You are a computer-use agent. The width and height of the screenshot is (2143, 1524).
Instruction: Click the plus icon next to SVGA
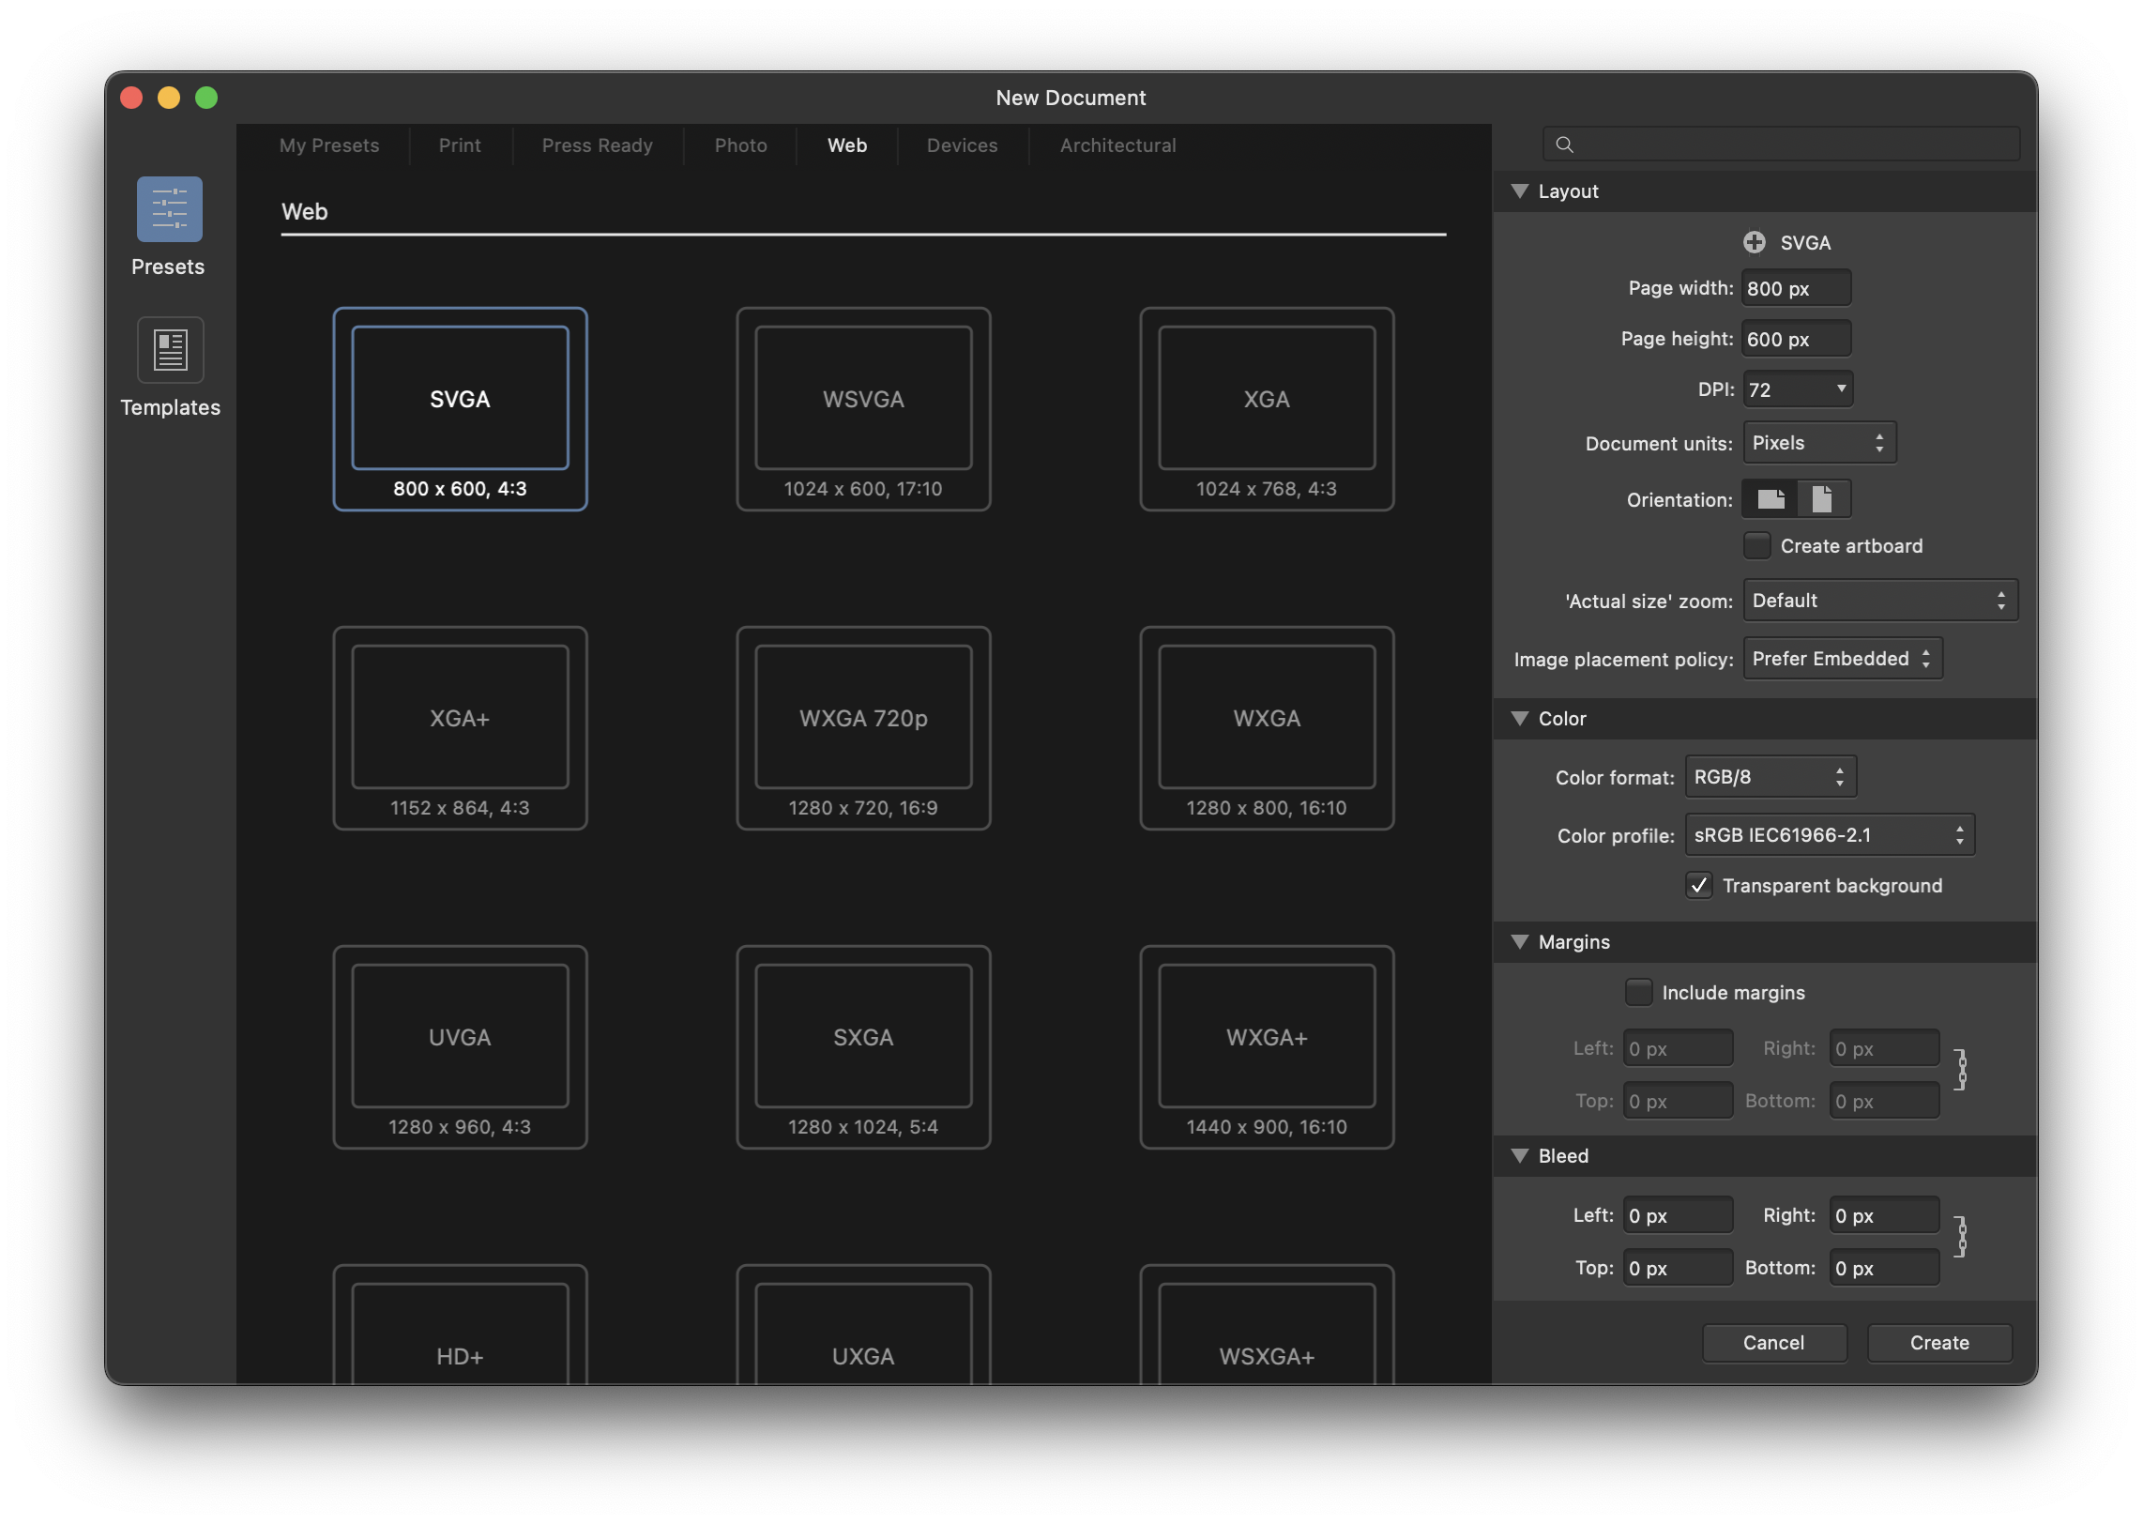1754,242
